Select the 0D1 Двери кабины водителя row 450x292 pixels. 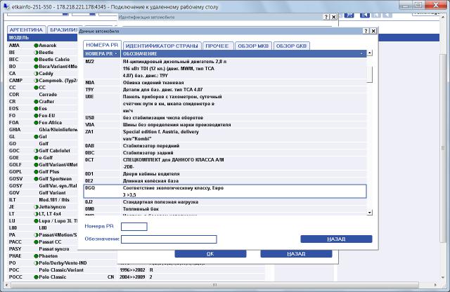(225, 174)
